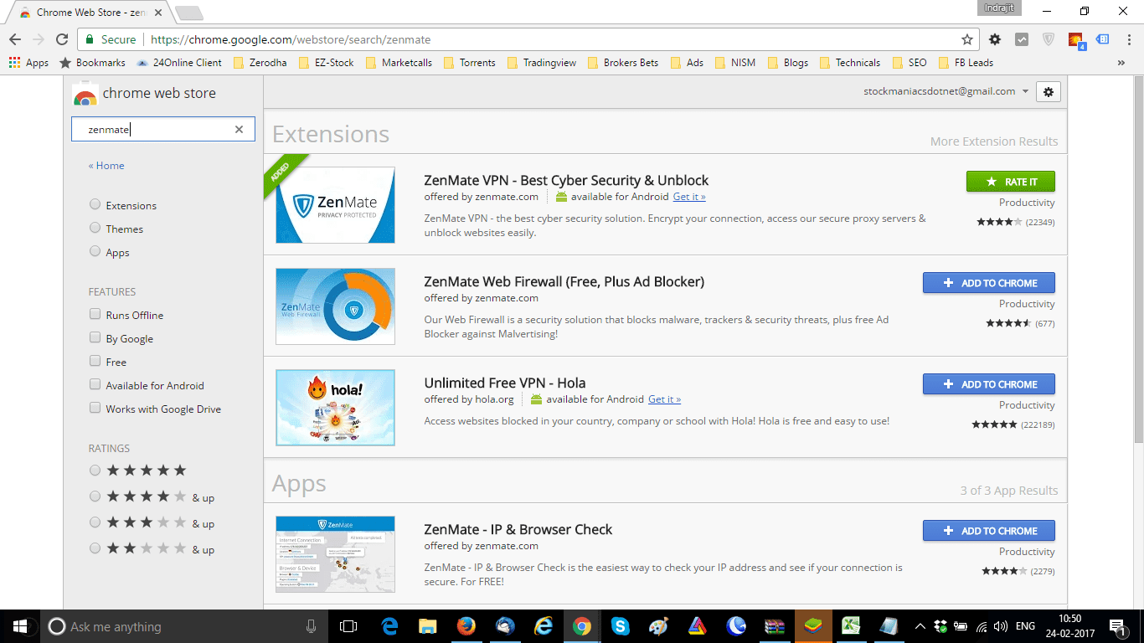Open the Torrents bookmark folder
The height and width of the screenshot is (643, 1144).
click(469, 63)
